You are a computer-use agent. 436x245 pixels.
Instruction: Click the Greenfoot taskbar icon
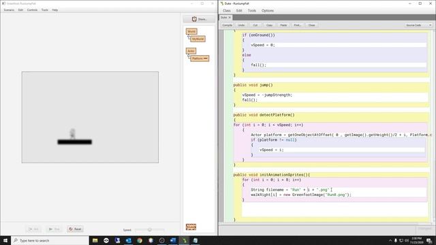pyautogui.click(x=184, y=240)
